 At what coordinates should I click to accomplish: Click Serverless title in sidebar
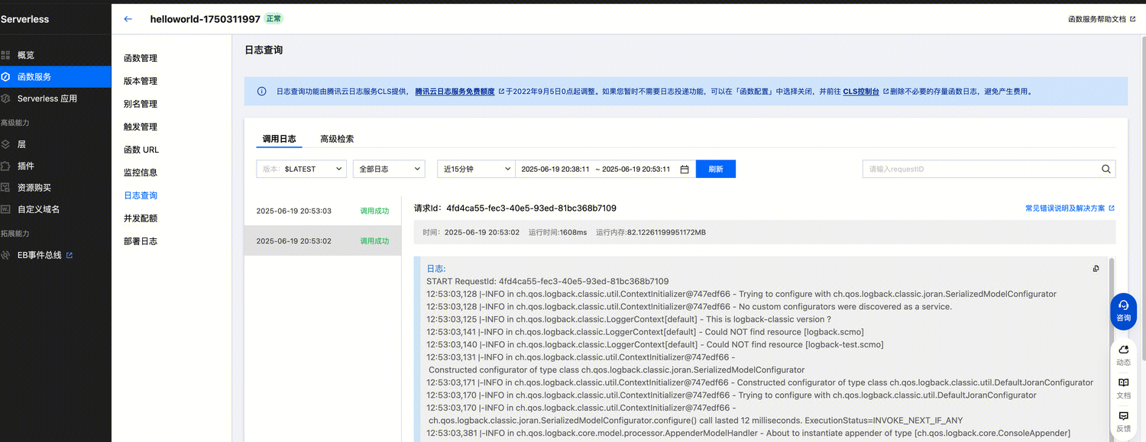tap(24, 19)
